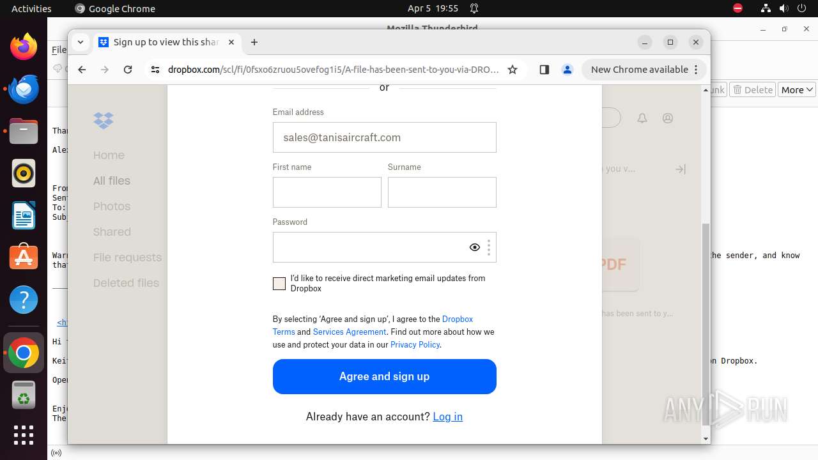The width and height of the screenshot is (818, 460).
Task: Focus the First name field
Action: tap(327, 192)
